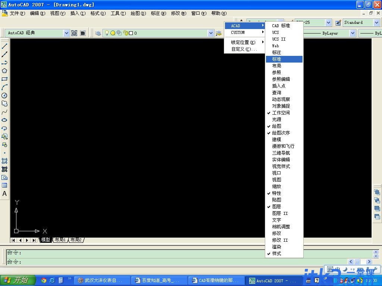Click the white layer color swatch
This screenshot has width=382, height=286.
pyautogui.click(x=131, y=33)
